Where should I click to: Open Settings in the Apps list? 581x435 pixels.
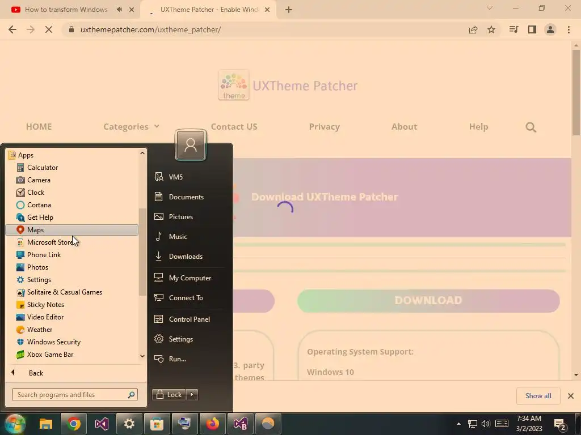click(x=72, y=280)
